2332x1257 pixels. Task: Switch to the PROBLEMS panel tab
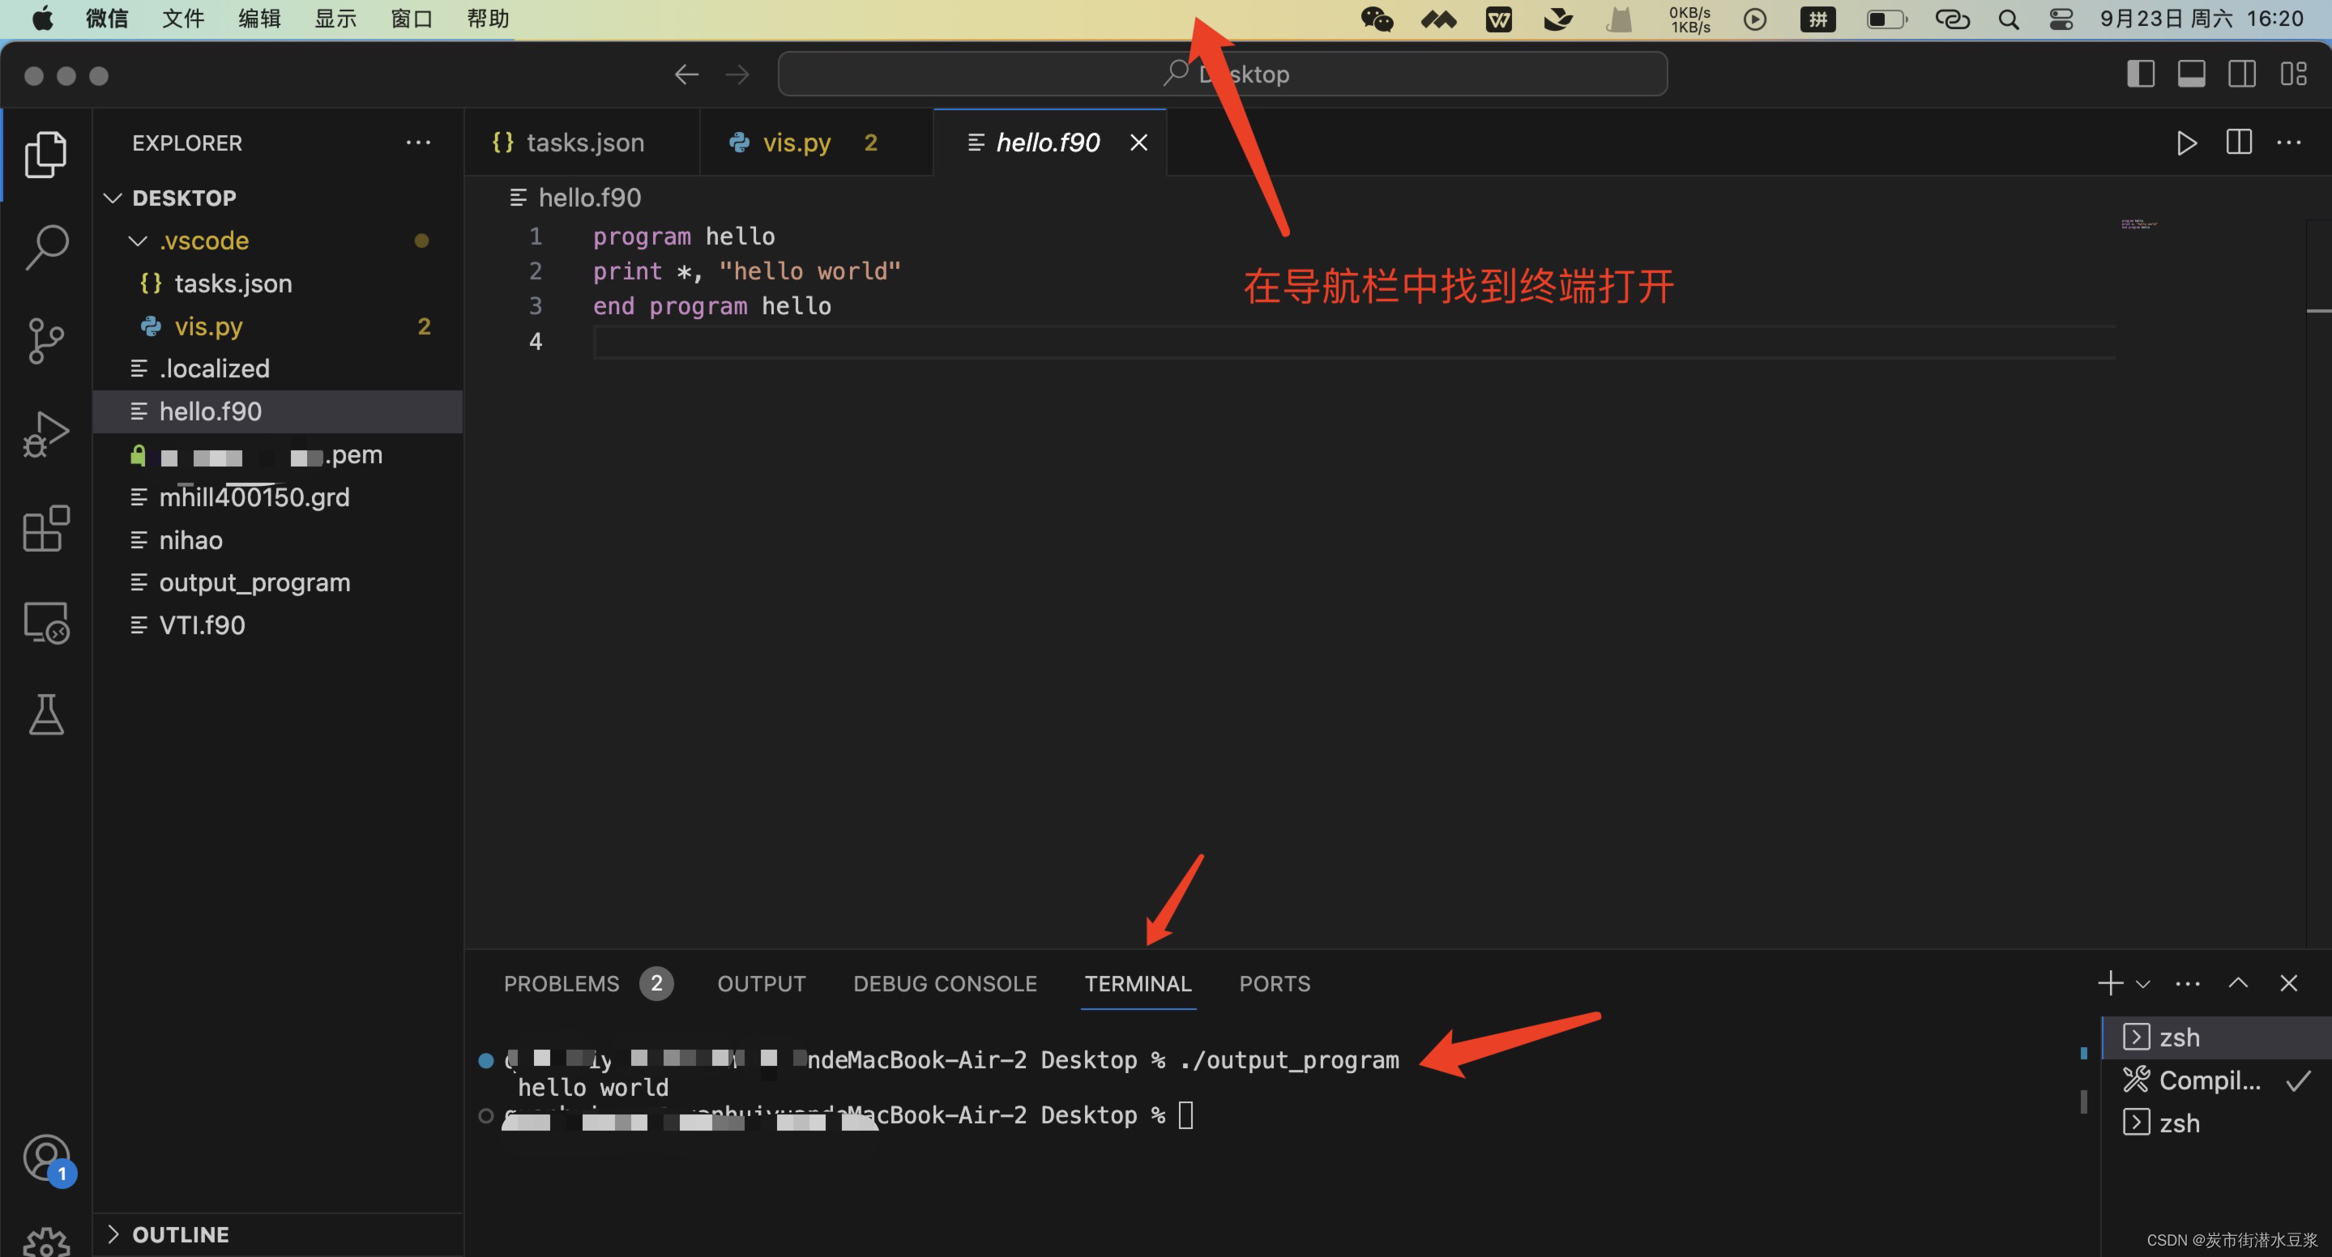(562, 984)
